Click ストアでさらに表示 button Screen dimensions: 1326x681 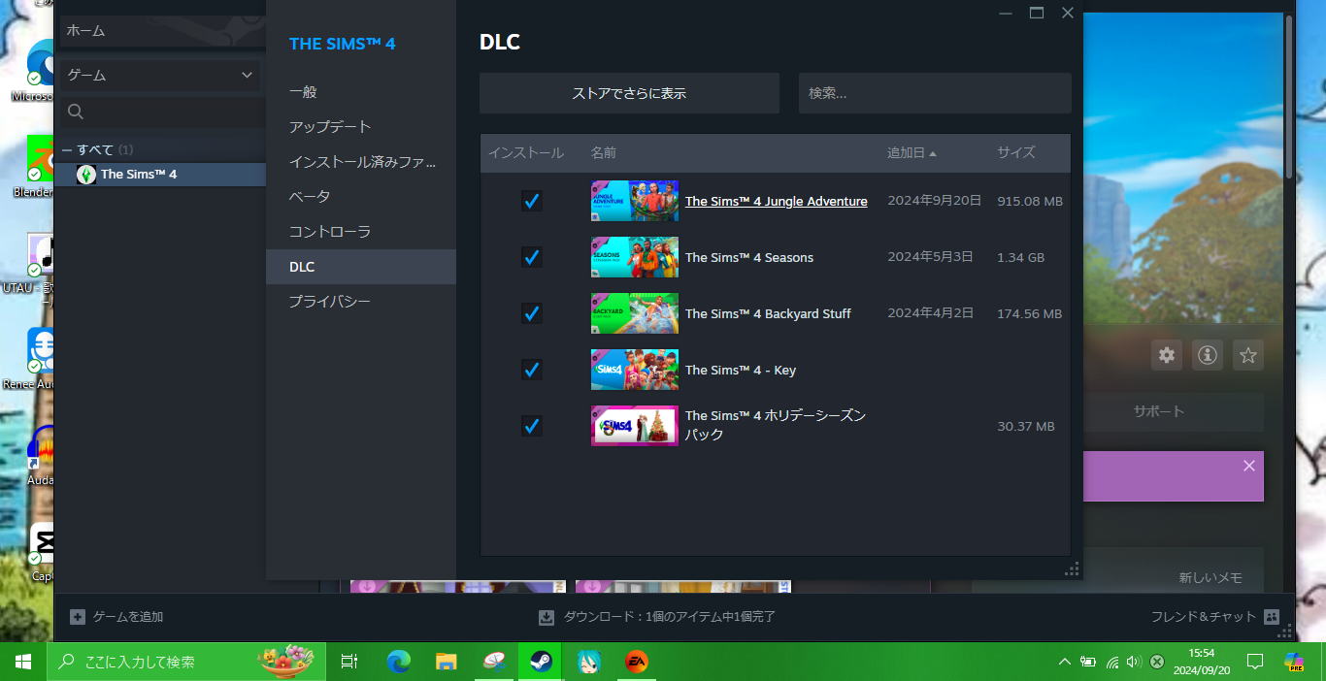click(x=629, y=93)
